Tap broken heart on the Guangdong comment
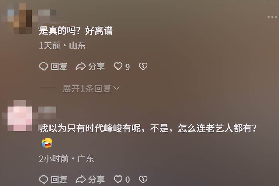The height and width of the screenshot is (186, 279). point(143,180)
